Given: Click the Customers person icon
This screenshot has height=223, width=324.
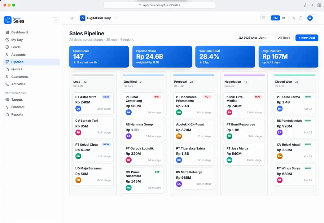Looking at the screenshot, I should (7, 77).
